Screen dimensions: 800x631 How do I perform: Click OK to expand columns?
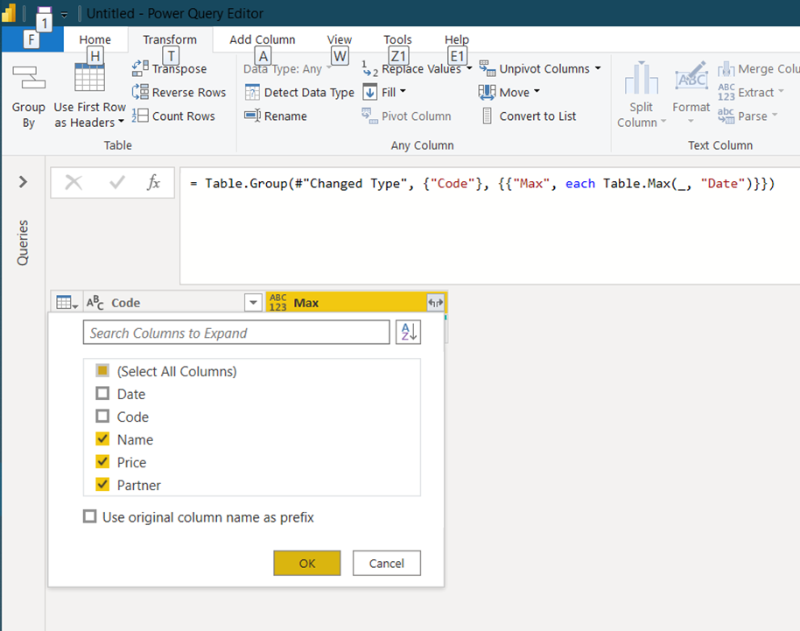(x=307, y=563)
